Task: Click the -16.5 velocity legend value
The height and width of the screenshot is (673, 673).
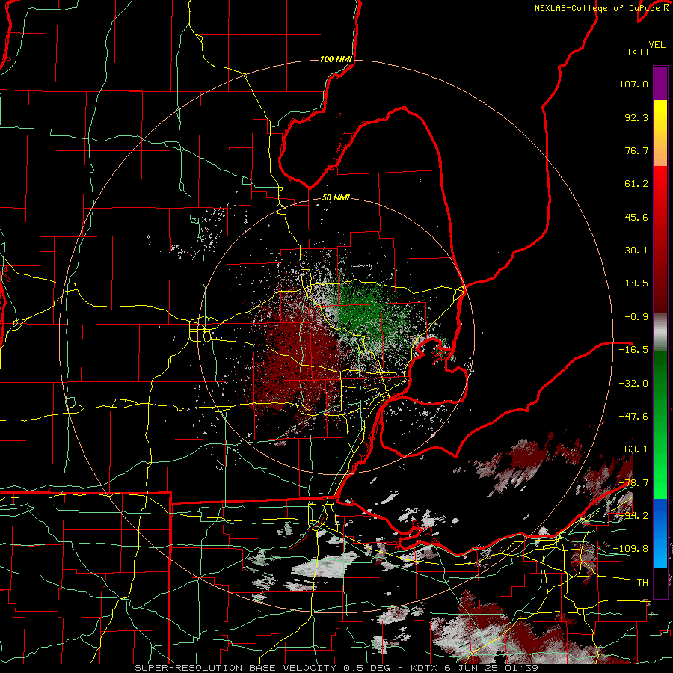Action: point(633,350)
